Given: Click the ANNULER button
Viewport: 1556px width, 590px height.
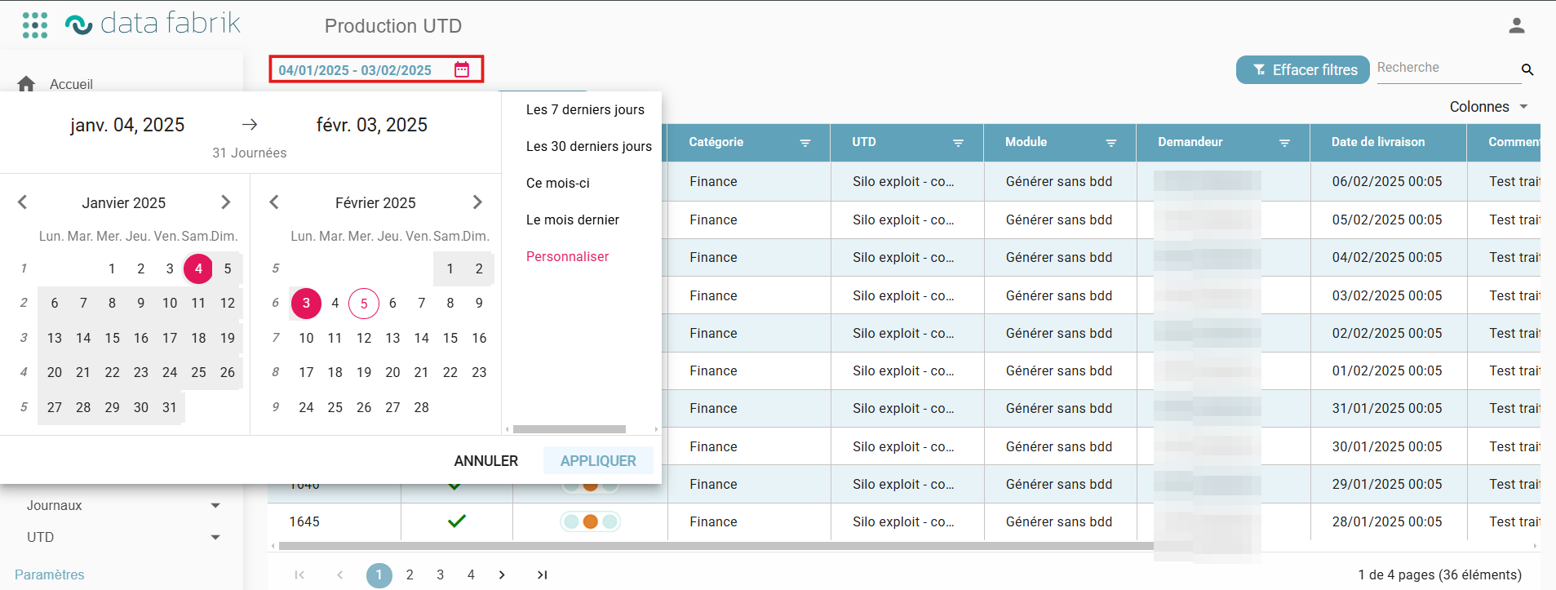Looking at the screenshot, I should pyautogui.click(x=486, y=461).
